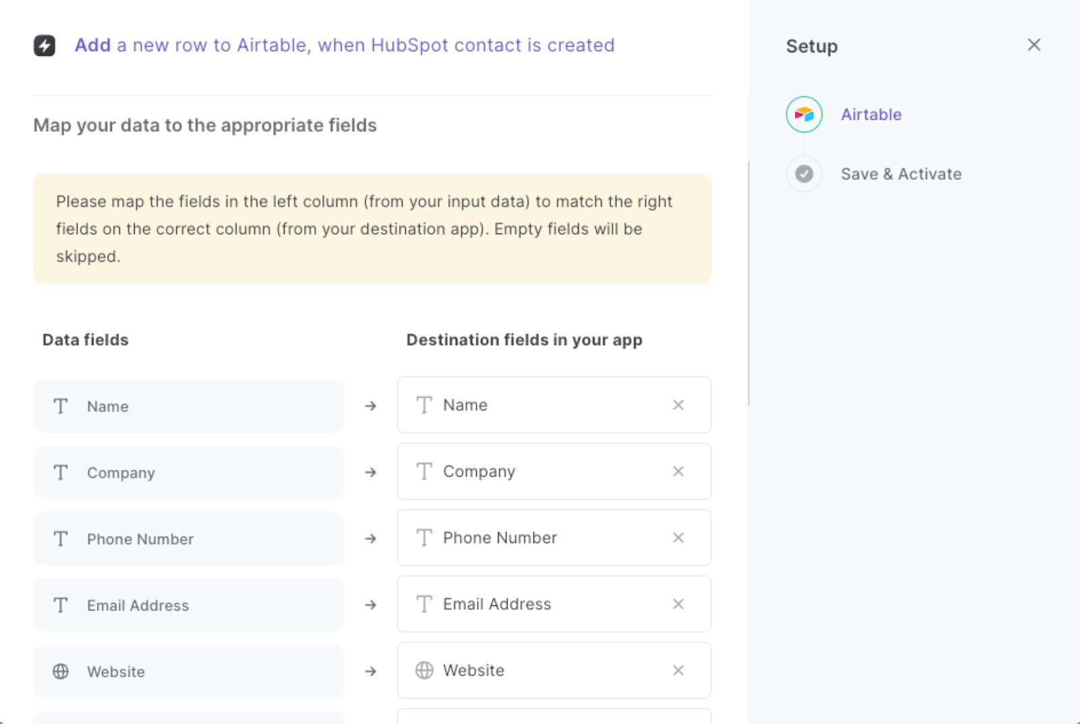Click the text type icon in Name destination field

[x=424, y=405]
